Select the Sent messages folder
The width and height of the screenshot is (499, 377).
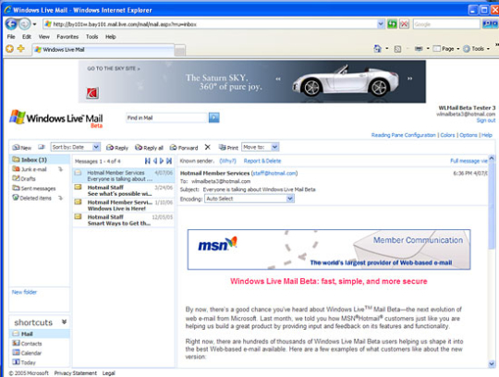click(34, 188)
